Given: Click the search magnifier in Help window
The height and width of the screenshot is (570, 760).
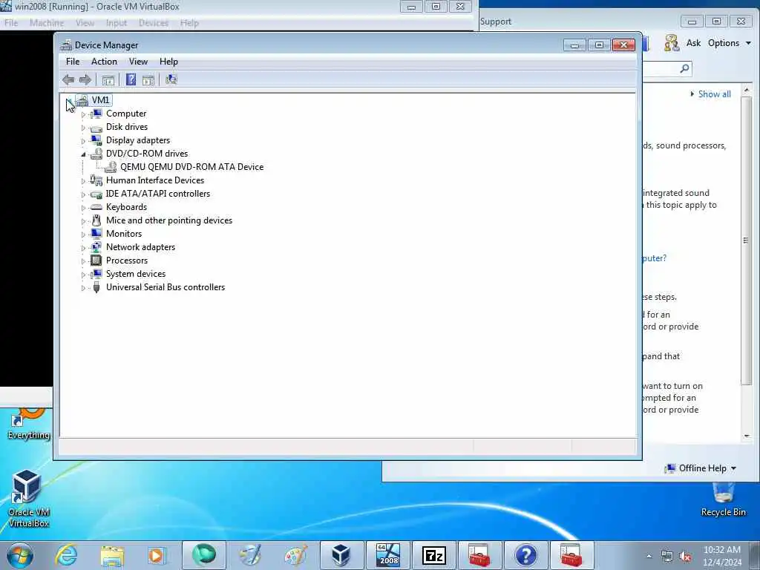Looking at the screenshot, I should [684, 68].
